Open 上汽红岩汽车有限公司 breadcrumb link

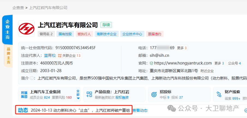[48, 8]
